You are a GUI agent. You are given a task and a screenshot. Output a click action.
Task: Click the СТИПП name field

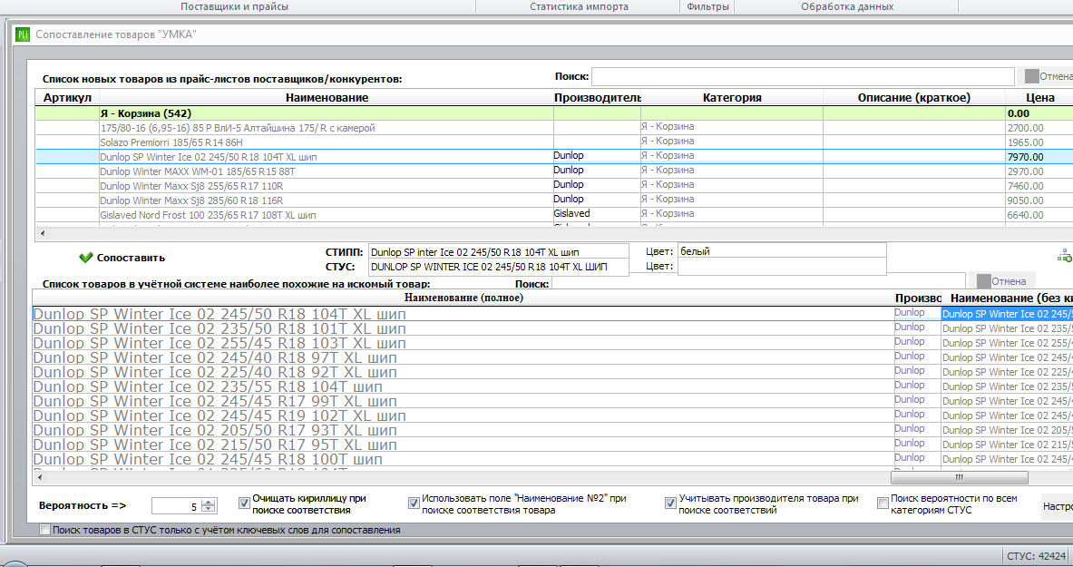pos(498,252)
